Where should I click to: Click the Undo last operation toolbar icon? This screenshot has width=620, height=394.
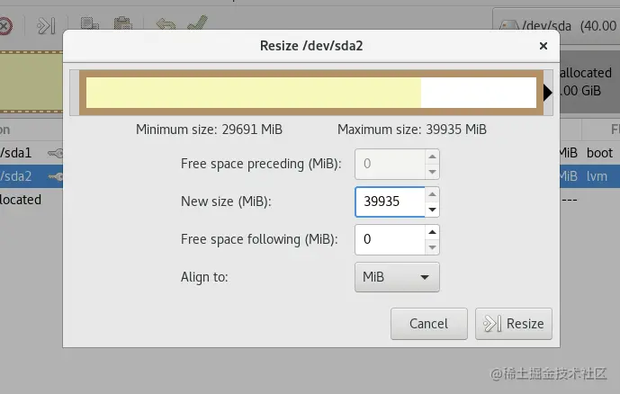166,23
